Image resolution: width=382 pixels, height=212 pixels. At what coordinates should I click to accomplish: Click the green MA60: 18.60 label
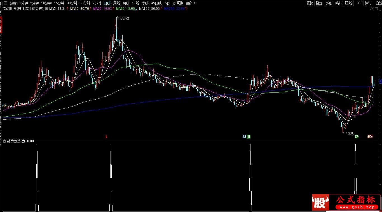pos(126,9)
